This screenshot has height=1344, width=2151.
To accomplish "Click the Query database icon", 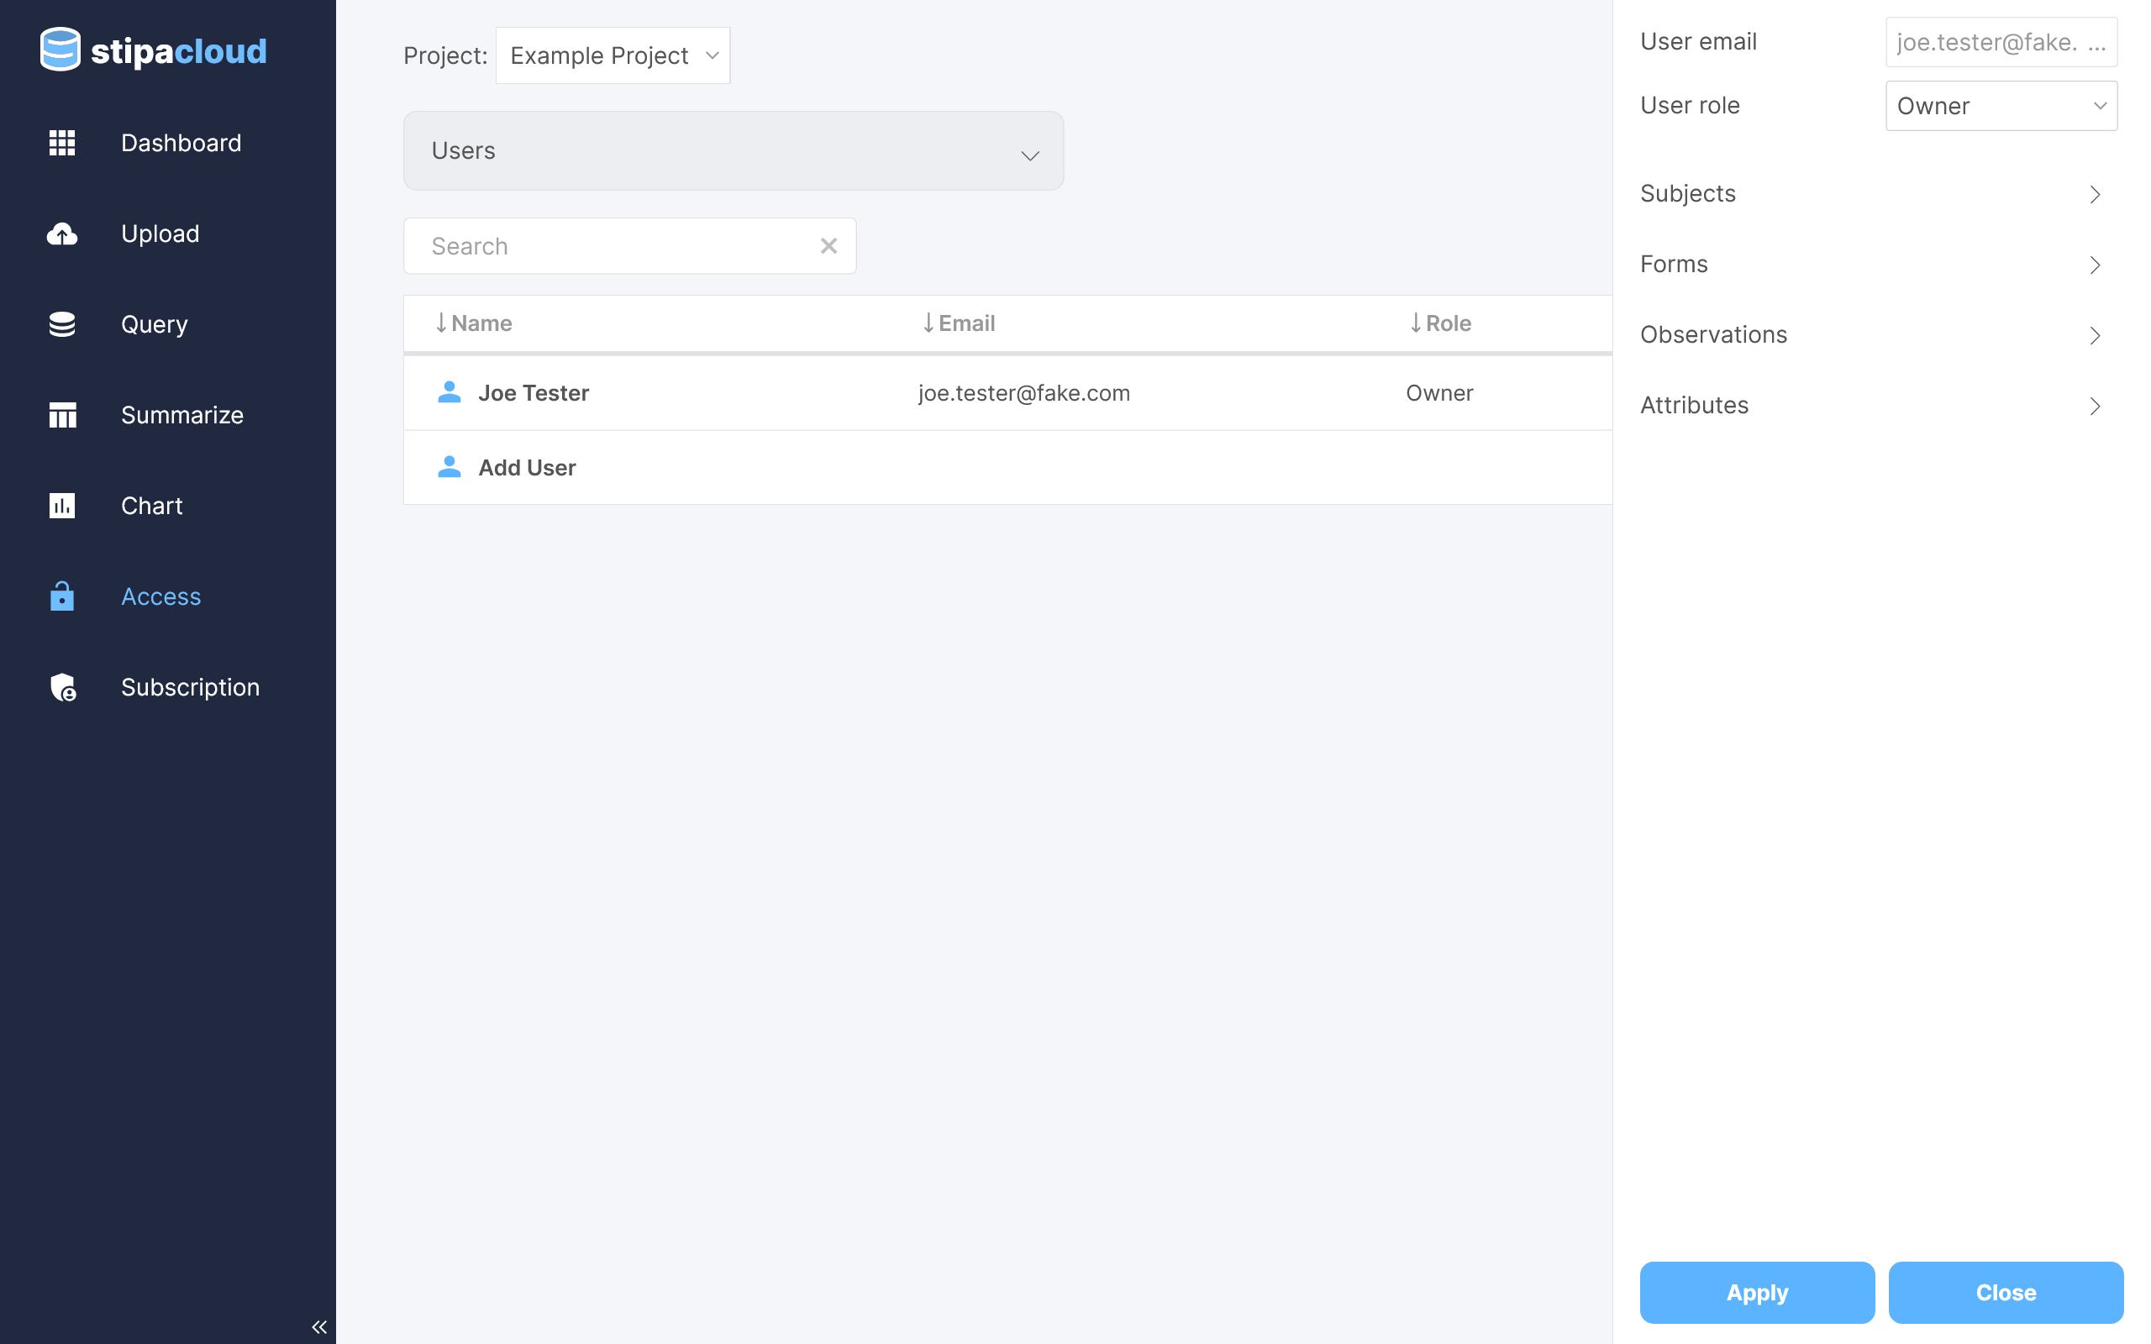I will (x=61, y=324).
